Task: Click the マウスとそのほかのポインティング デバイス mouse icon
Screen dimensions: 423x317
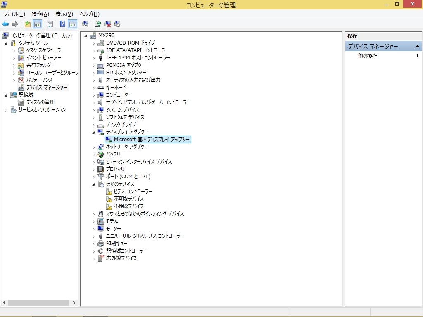Action: [101, 214]
